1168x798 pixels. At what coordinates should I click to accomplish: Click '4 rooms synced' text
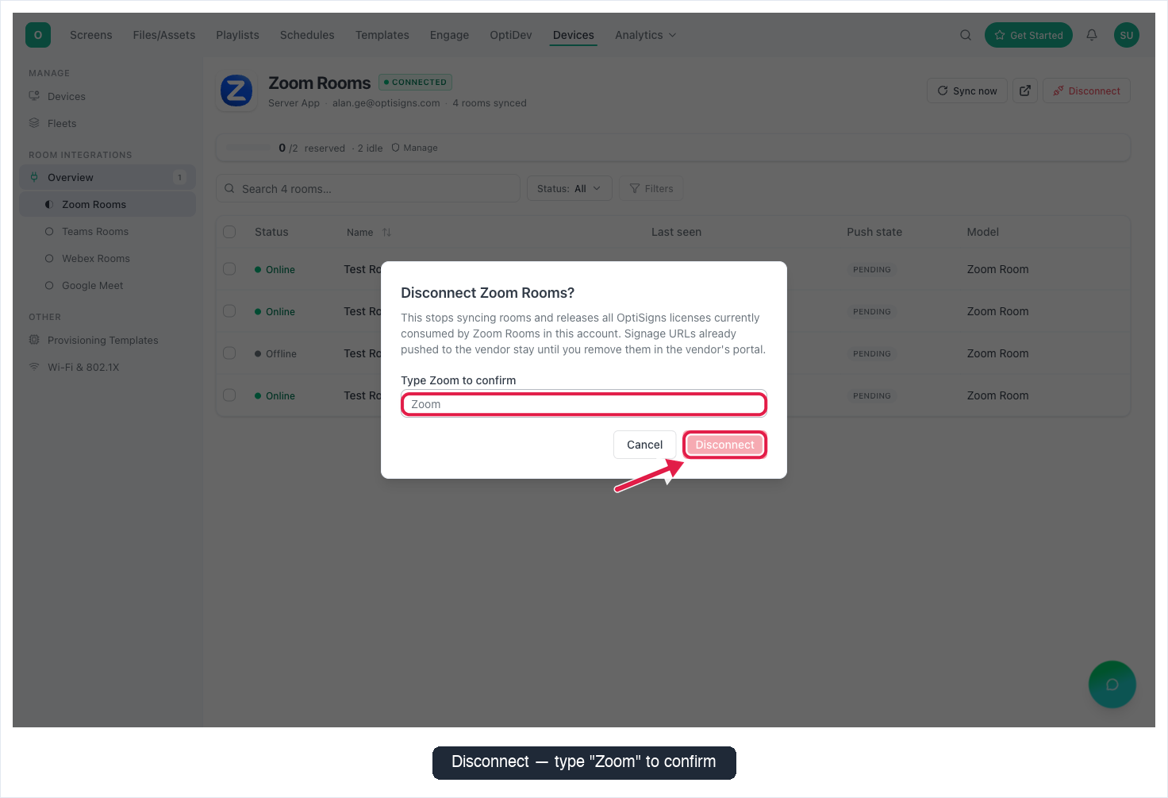click(490, 103)
